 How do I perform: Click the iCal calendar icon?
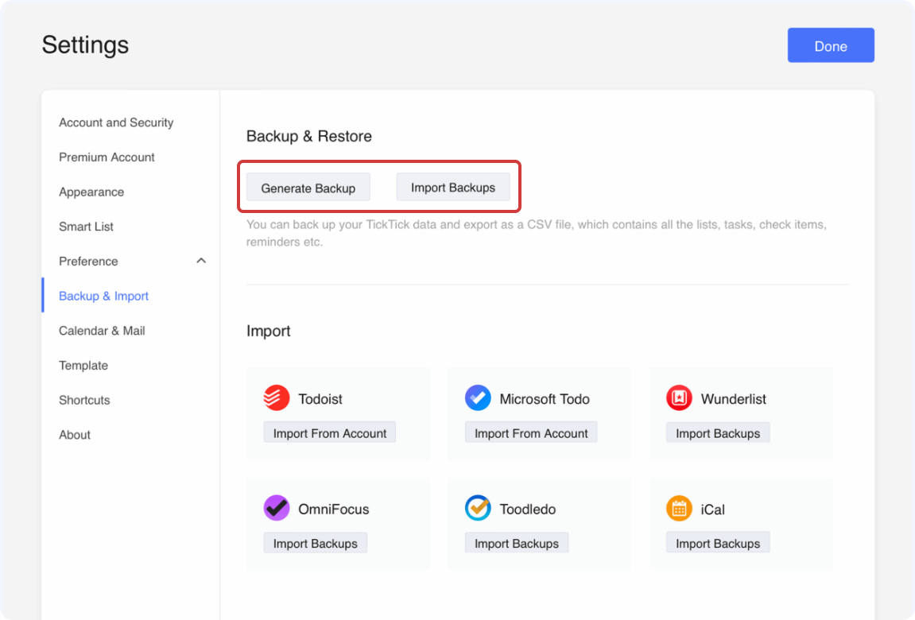(679, 509)
